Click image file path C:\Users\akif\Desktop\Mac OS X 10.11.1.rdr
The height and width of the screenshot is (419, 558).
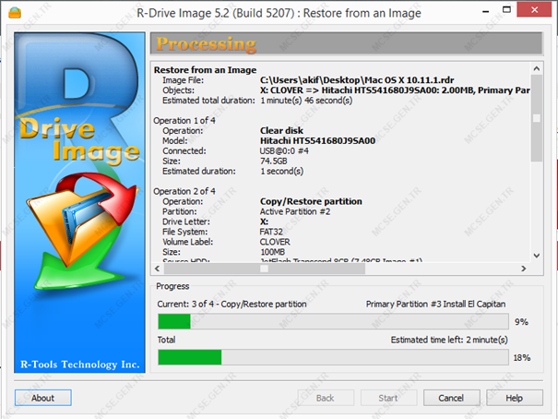357,80
